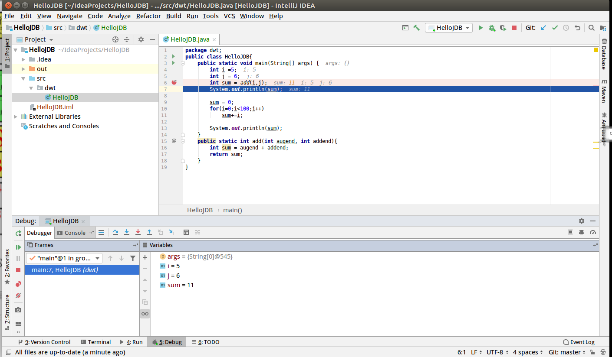
Task: Click locate target icon in Project panel header
Action: (115, 39)
